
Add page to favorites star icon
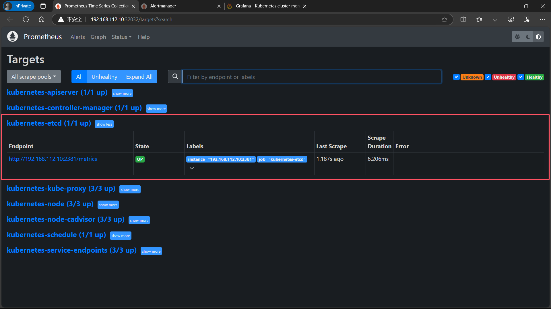point(444,19)
